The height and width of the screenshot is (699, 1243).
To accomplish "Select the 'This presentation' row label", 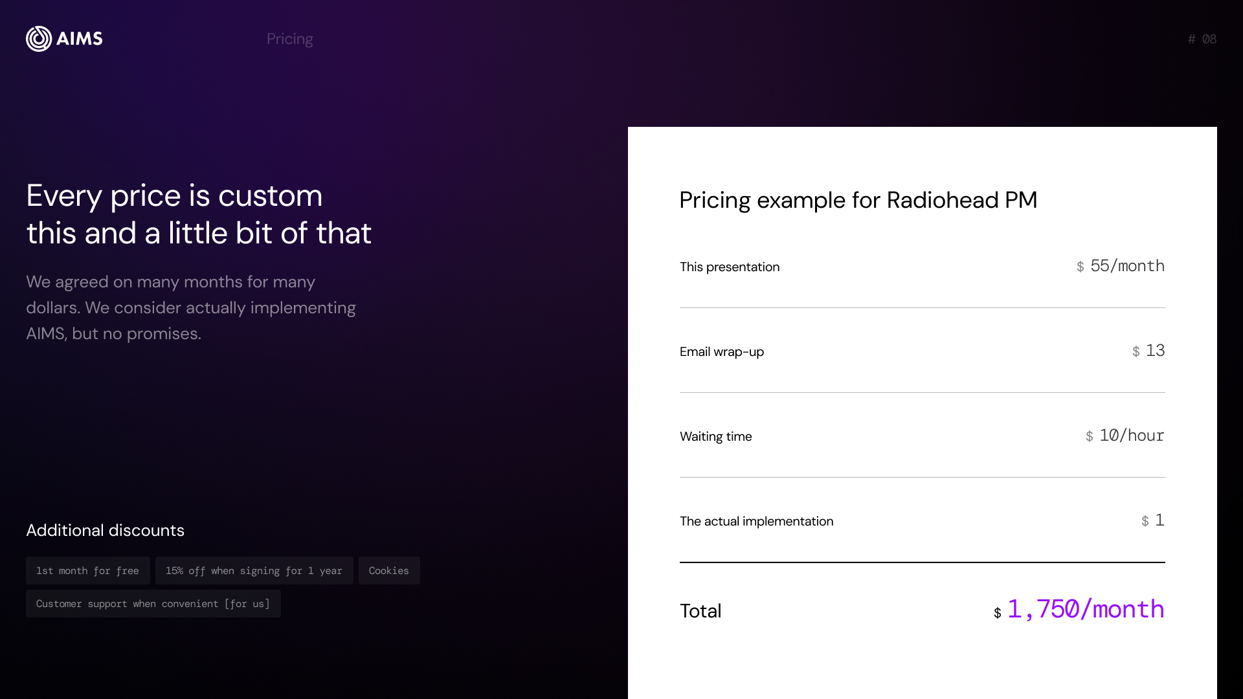I will (730, 267).
